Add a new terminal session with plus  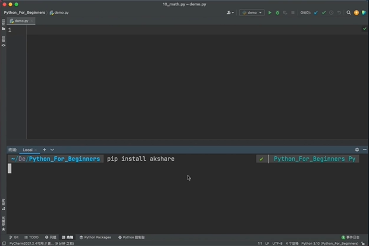coord(44,150)
